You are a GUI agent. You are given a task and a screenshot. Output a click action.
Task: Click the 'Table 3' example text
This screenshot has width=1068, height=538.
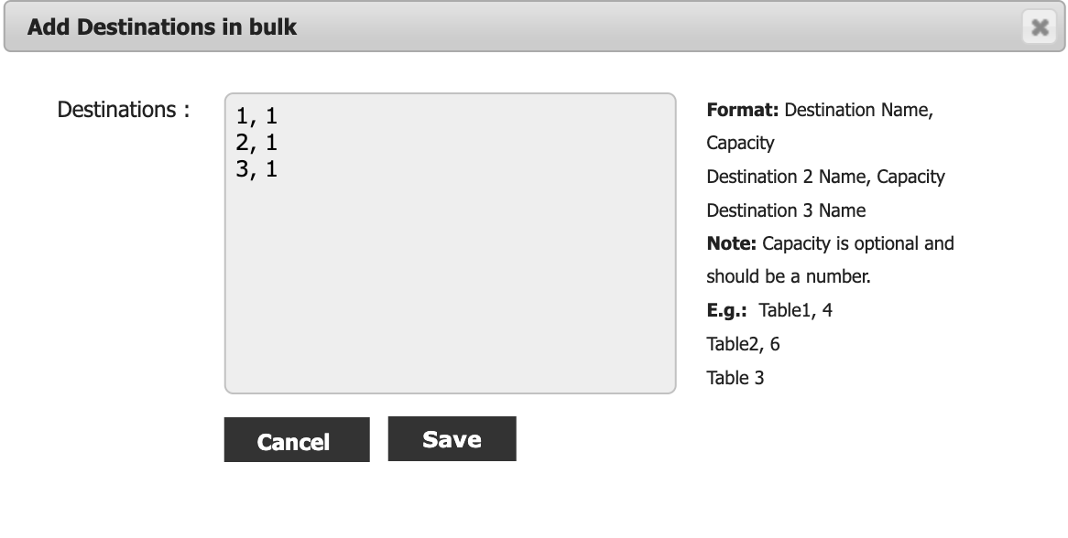tap(735, 378)
